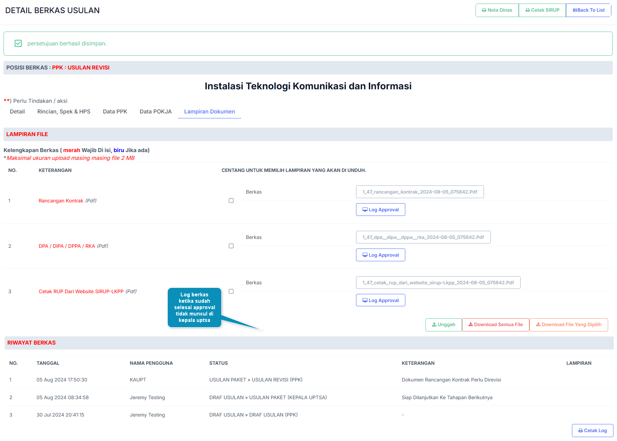Click the cetak_rup_dari_website PDF file field
The image size is (617, 441).
[x=438, y=283]
